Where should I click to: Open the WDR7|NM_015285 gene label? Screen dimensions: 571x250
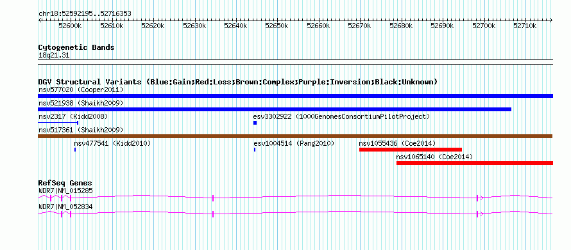(65, 191)
